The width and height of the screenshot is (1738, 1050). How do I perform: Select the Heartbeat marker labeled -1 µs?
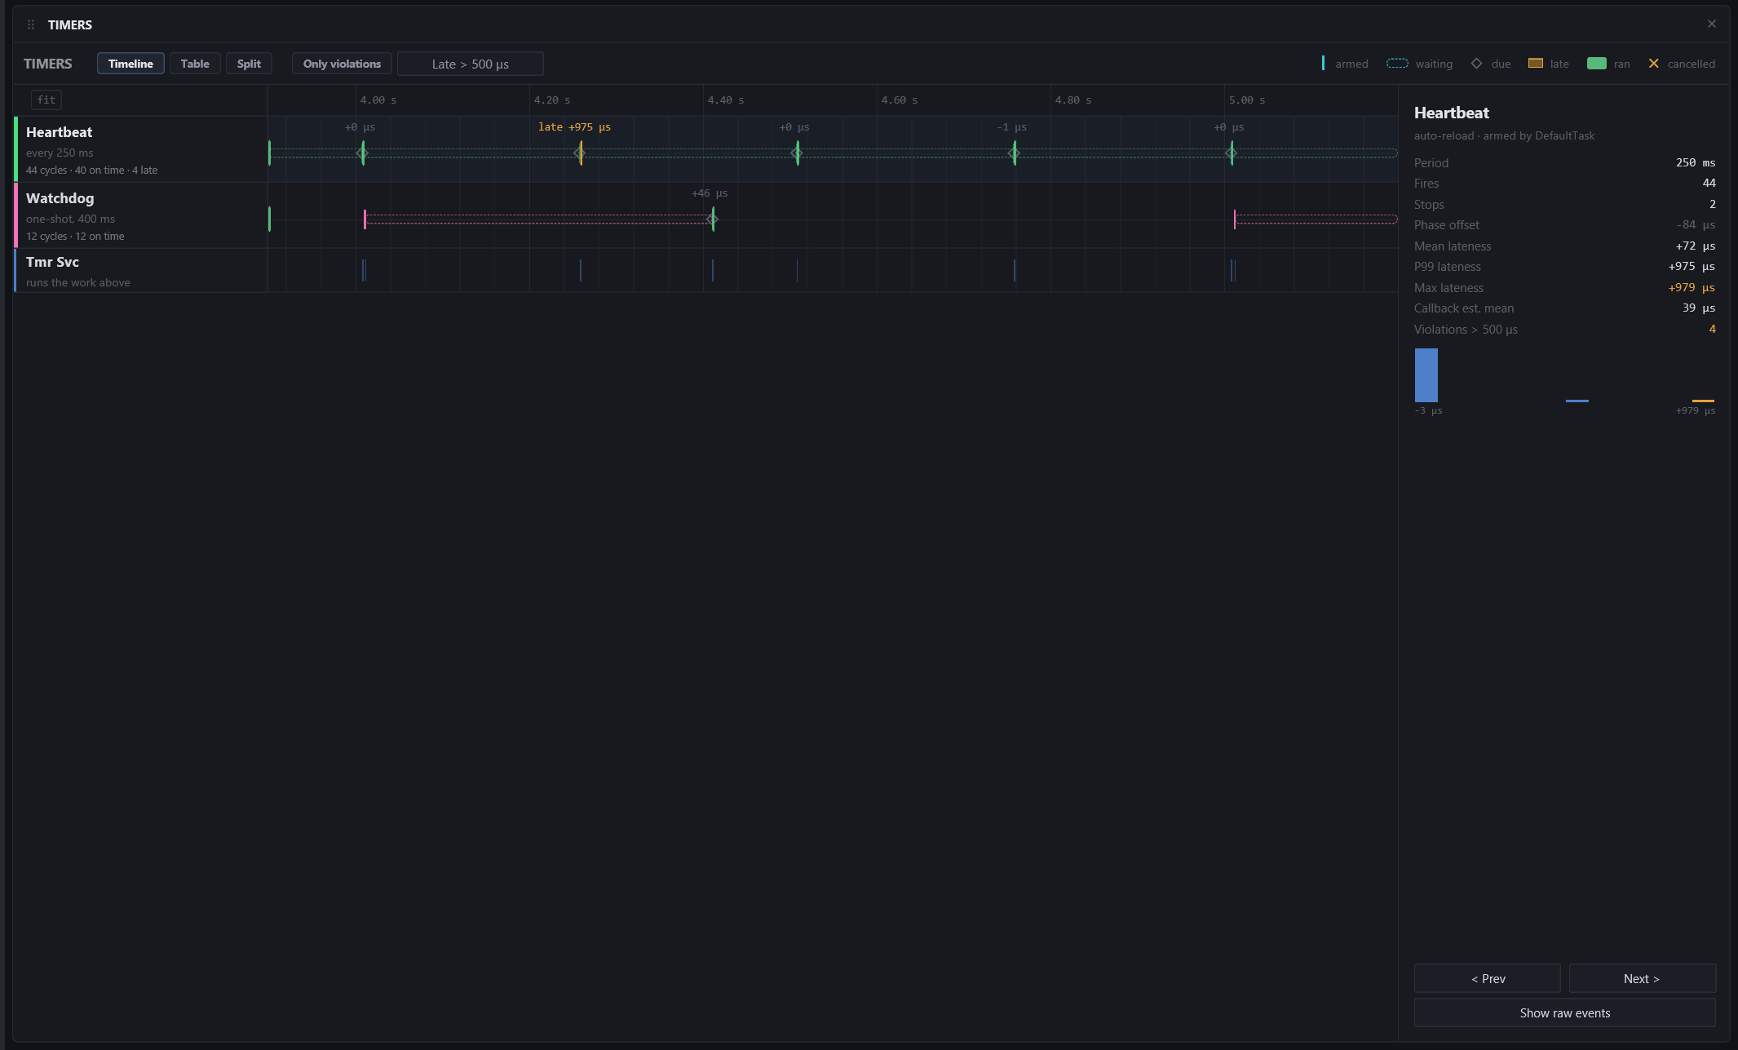point(1014,153)
